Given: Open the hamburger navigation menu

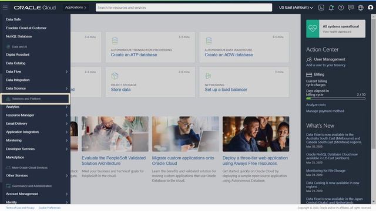Looking at the screenshot, I should click(x=5, y=8).
